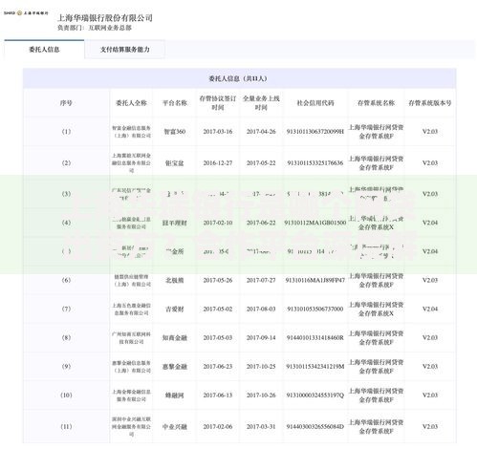Click the 社会信用代码 column header
The width and height of the screenshot is (477, 449).
tap(315, 103)
